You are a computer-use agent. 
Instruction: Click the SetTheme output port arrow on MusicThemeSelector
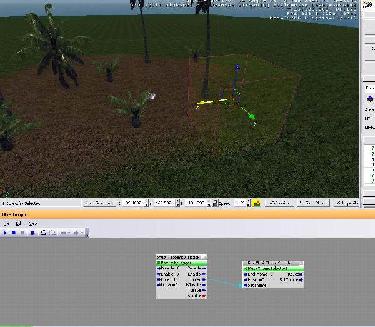(301, 279)
